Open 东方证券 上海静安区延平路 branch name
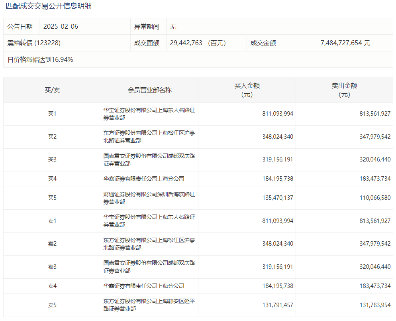Image resolution: width=396 pixels, height=321 pixels. click(x=149, y=305)
